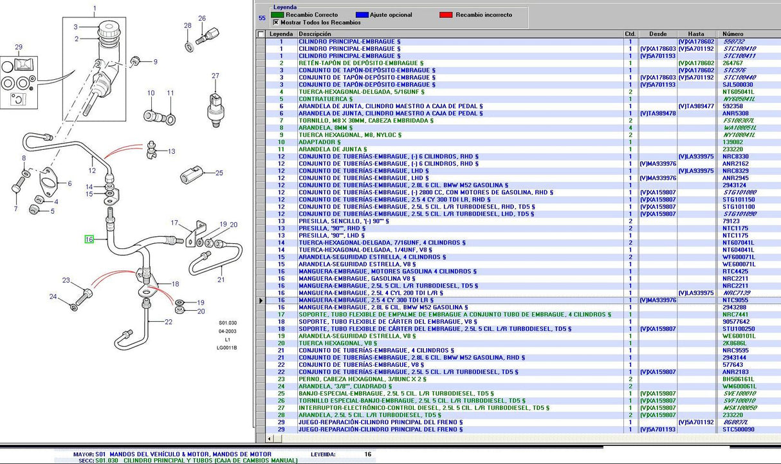Click the green Recambio Correcto legend swatch
The height and width of the screenshot is (464, 781).
[x=277, y=14]
